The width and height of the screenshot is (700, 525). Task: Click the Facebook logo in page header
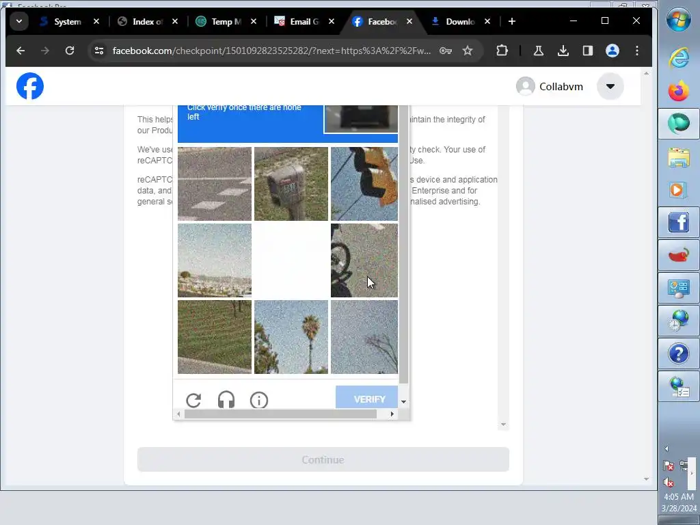click(x=30, y=86)
